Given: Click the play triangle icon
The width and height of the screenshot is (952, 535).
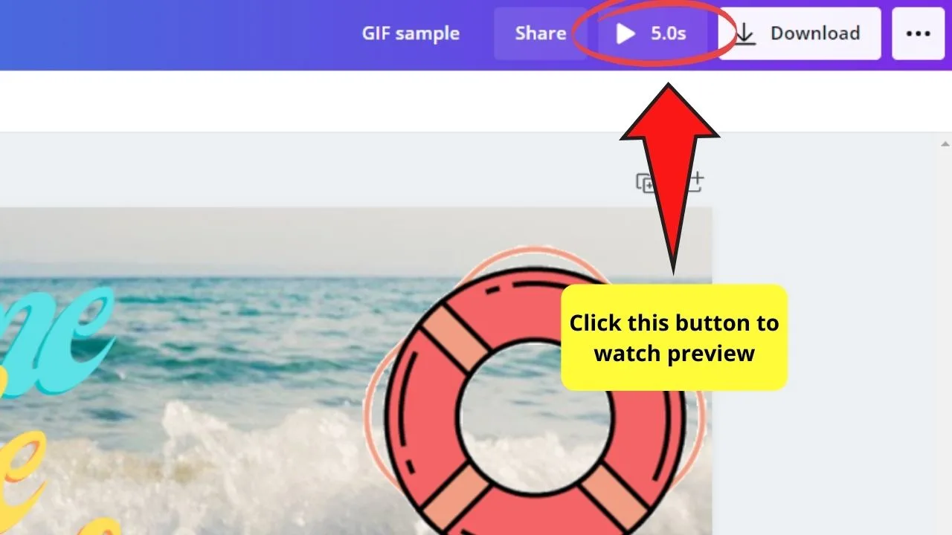Looking at the screenshot, I should pyautogui.click(x=625, y=33).
